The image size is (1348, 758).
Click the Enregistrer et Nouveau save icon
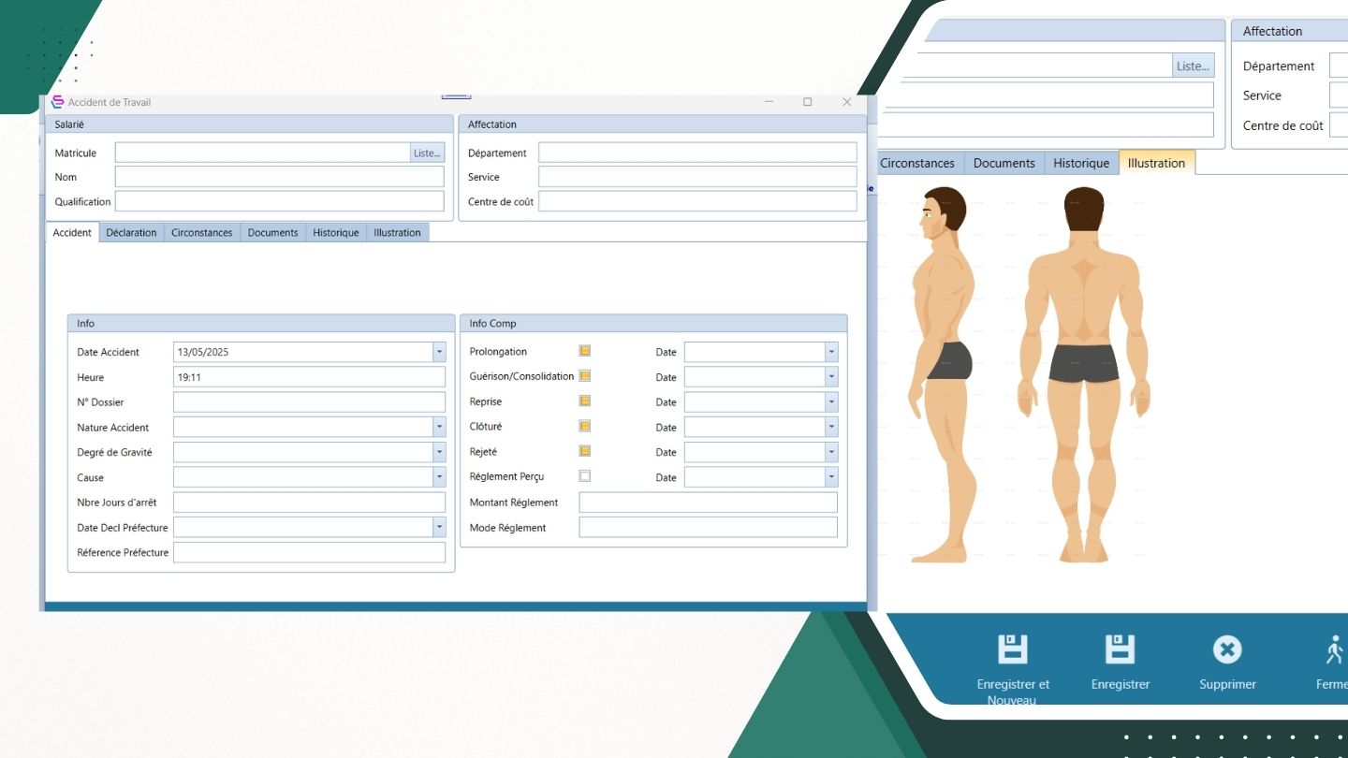tap(1012, 649)
